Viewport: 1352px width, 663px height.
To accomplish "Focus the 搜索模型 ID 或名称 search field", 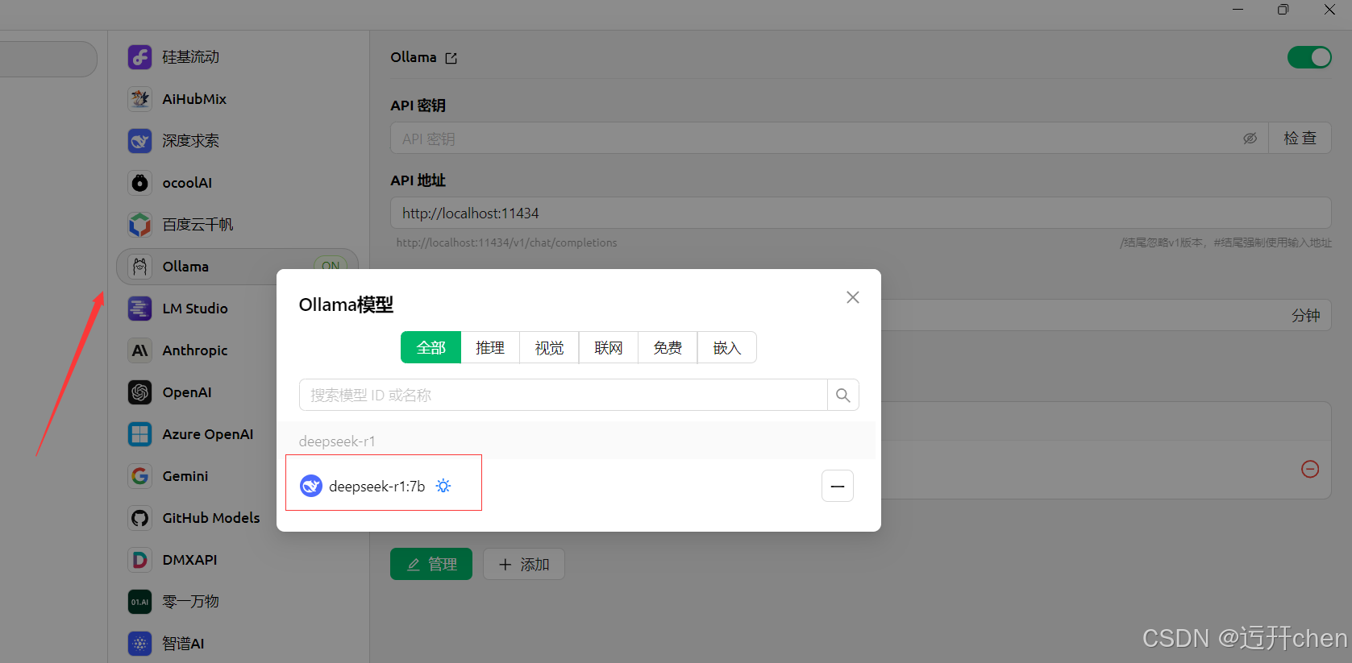I will coord(564,396).
